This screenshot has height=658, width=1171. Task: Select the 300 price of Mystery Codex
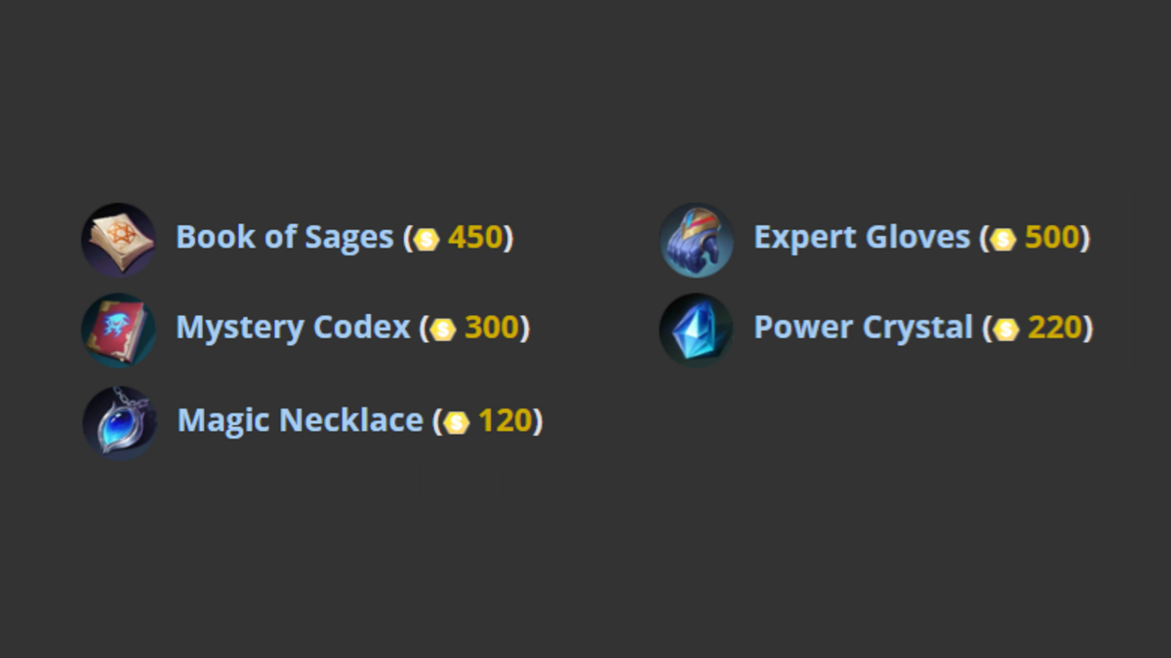(491, 329)
